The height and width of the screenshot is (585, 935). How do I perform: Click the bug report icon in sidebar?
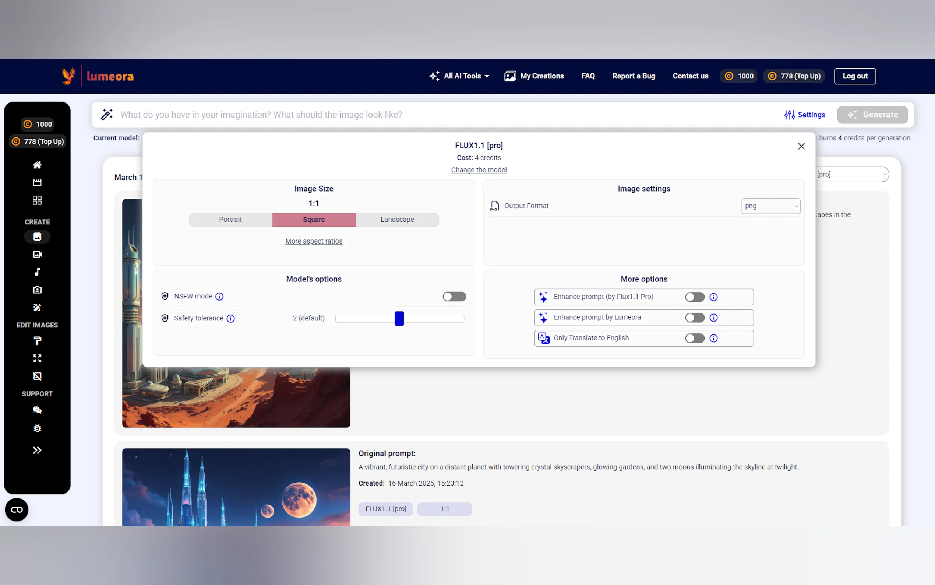[x=37, y=428]
